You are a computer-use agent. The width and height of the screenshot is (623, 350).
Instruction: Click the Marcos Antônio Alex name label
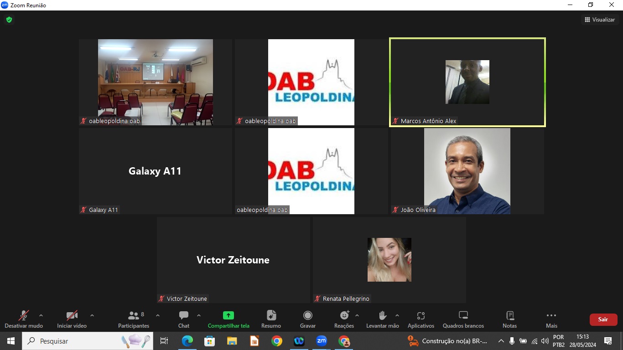428,121
